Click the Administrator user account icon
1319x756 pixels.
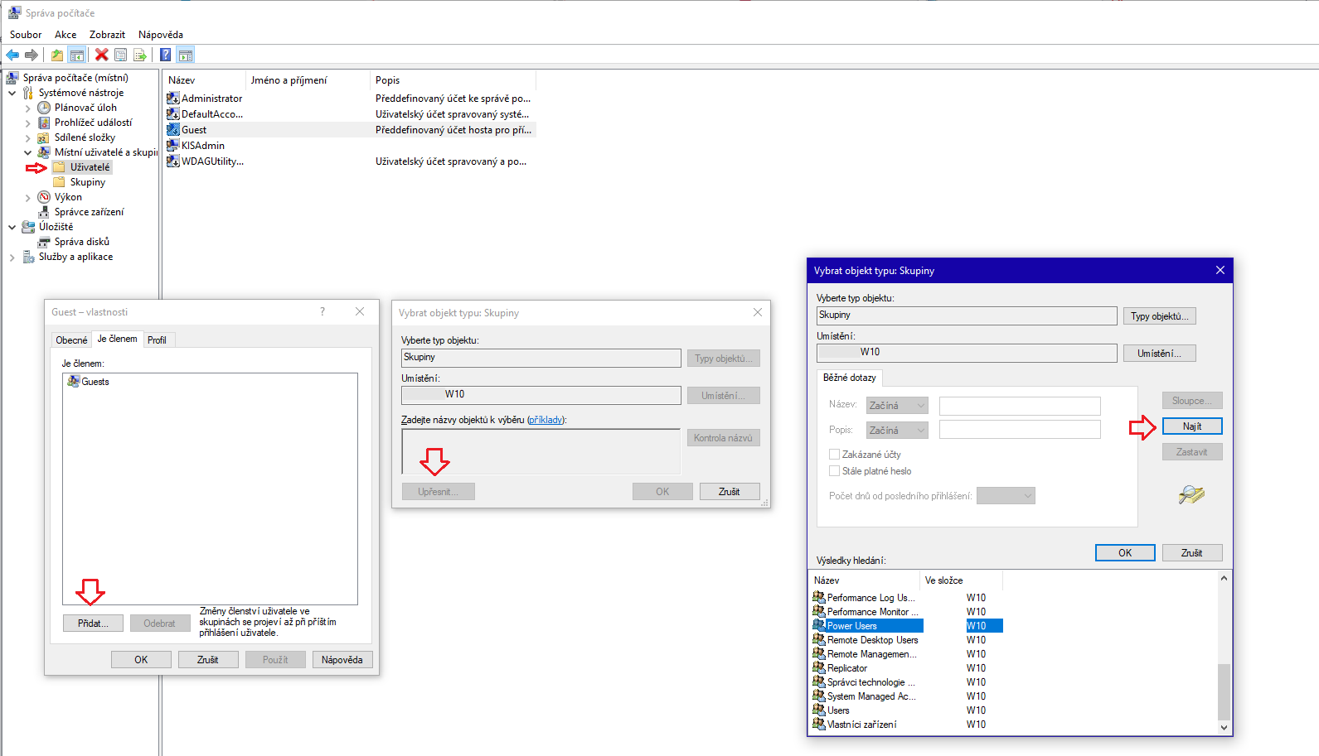pos(173,99)
